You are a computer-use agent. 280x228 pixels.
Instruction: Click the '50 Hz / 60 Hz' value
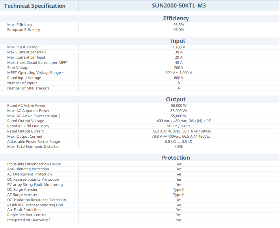179,126
